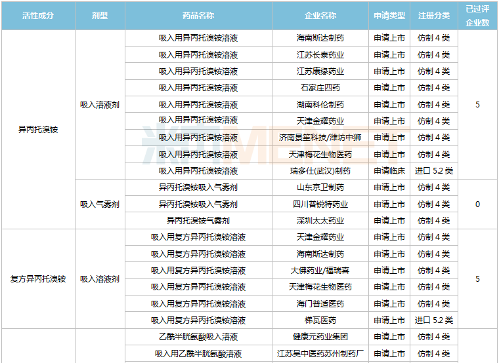Click the 申请类型 column header
The width and height of the screenshot is (499, 363).
(389, 16)
